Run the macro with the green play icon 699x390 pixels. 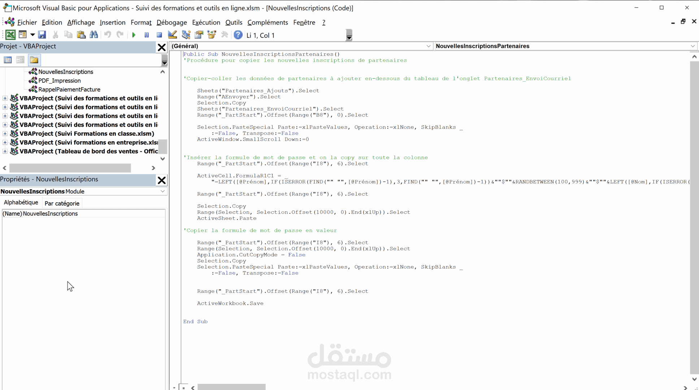coord(134,35)
